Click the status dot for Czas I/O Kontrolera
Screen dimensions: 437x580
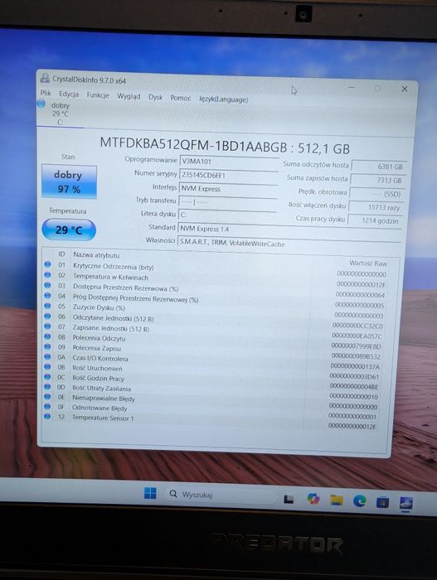47,356
